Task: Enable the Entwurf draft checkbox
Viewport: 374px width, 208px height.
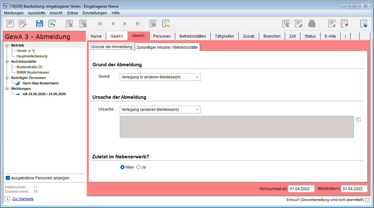Action: (367, 200)
